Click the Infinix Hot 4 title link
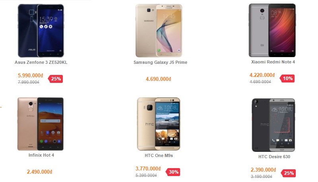This screenshot has width=318, height=182. (41, 155)
